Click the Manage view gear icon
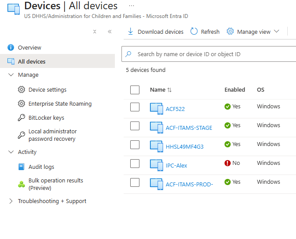296x239 pixels. coord(230,32)
